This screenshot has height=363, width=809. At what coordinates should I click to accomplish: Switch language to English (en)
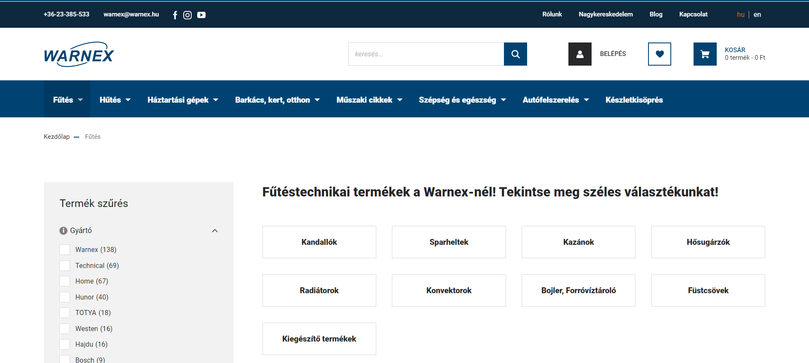pyautogui.click(x=757, y=14)
